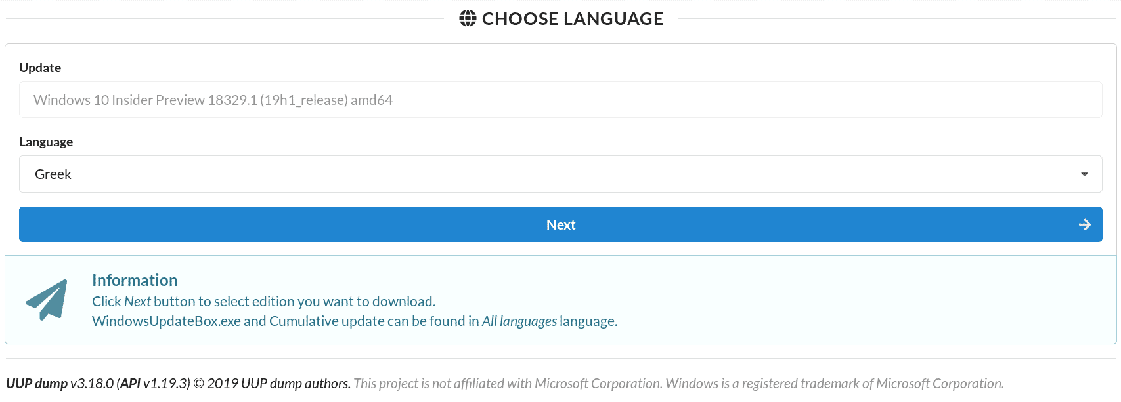Click the arrow icon on Next button
Screen dimensions: 1121x402
[1085, 224]
